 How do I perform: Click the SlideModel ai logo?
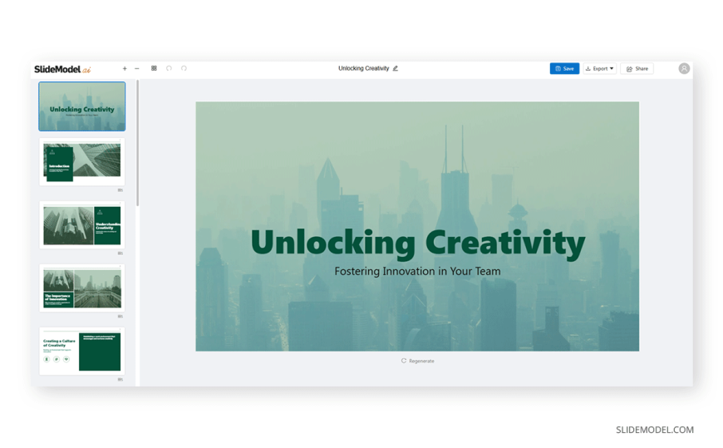62,69
